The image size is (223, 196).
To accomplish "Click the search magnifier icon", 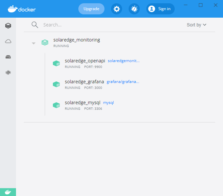I will click(x=35, y=25).
